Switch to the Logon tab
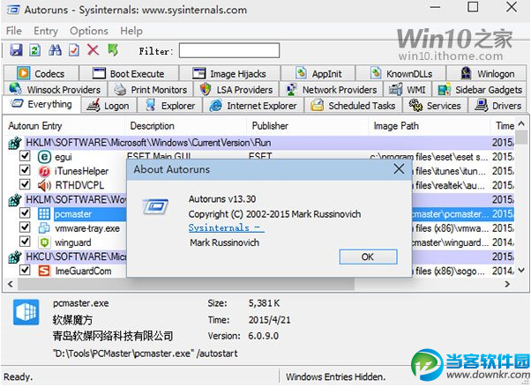The height and width of the screenshot is (387, 531). coord(108,106)
